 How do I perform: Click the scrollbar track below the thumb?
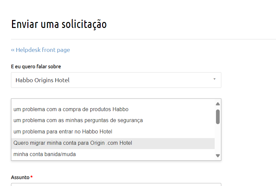[218, 140]
